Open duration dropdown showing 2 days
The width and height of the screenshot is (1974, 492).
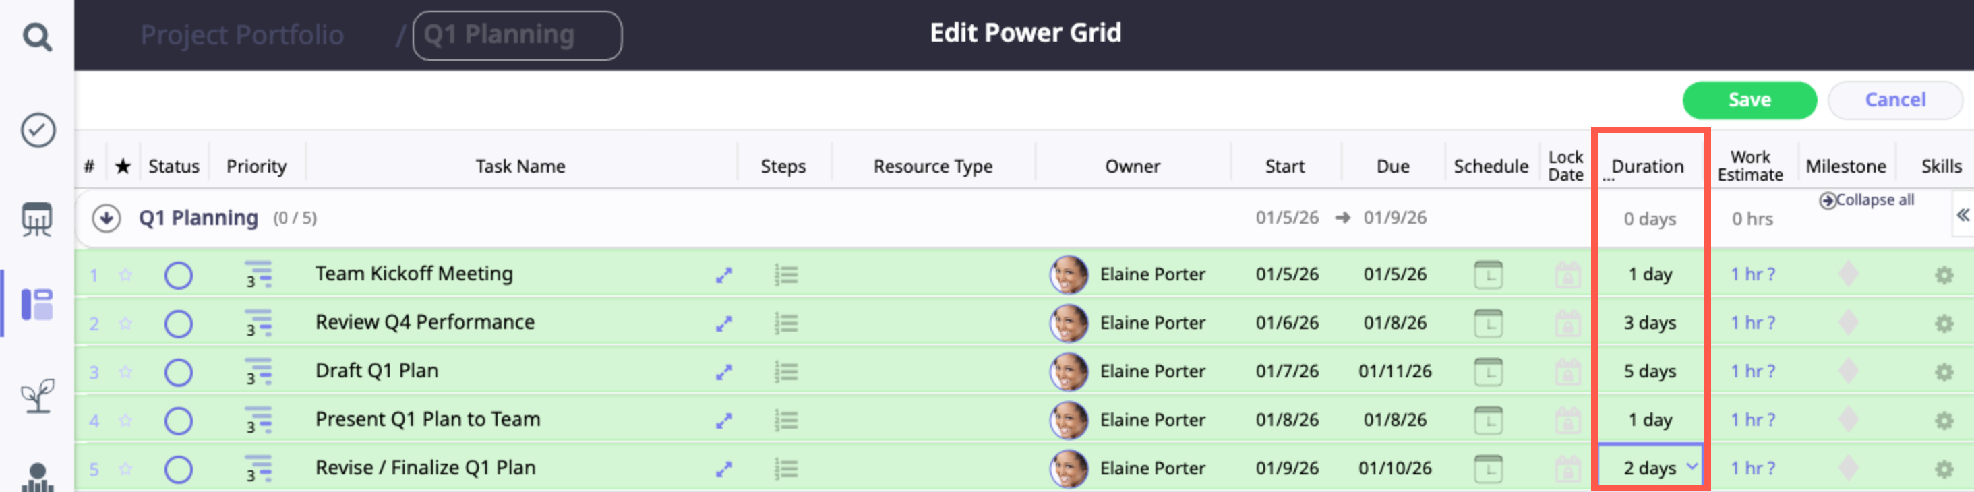1692,466
